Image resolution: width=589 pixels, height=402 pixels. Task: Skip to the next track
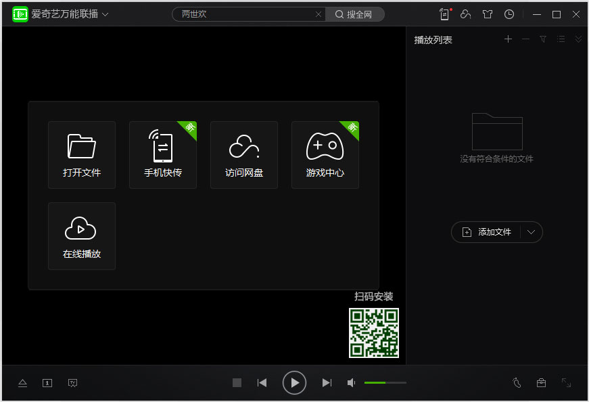[x=327, y=383]
